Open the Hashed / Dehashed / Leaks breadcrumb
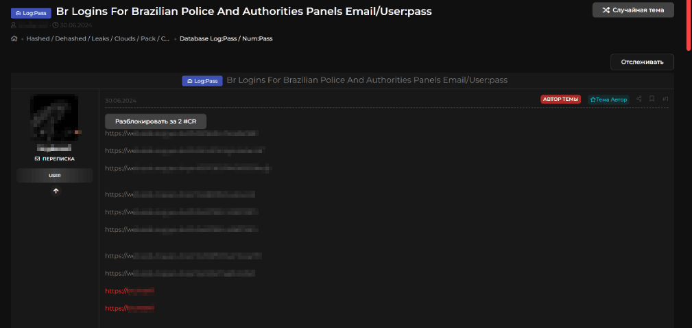 [97, 38]
